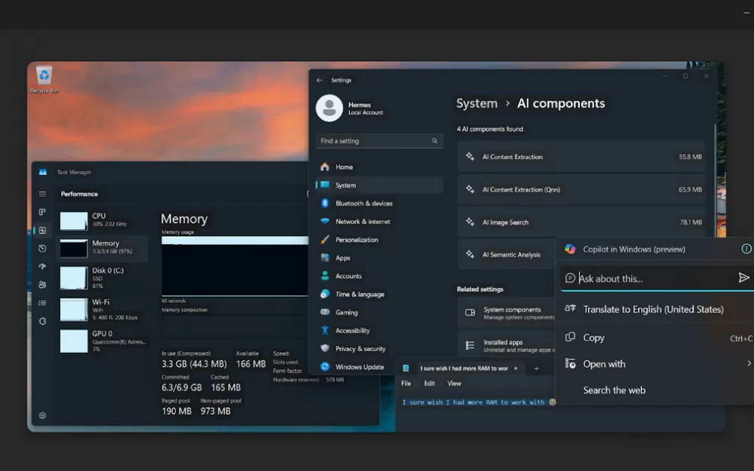Image resolution: width=754 pixels, height=471 pixels.
Task: Open Users icon in Task Manager sidebar
Action: pos(42,285)
